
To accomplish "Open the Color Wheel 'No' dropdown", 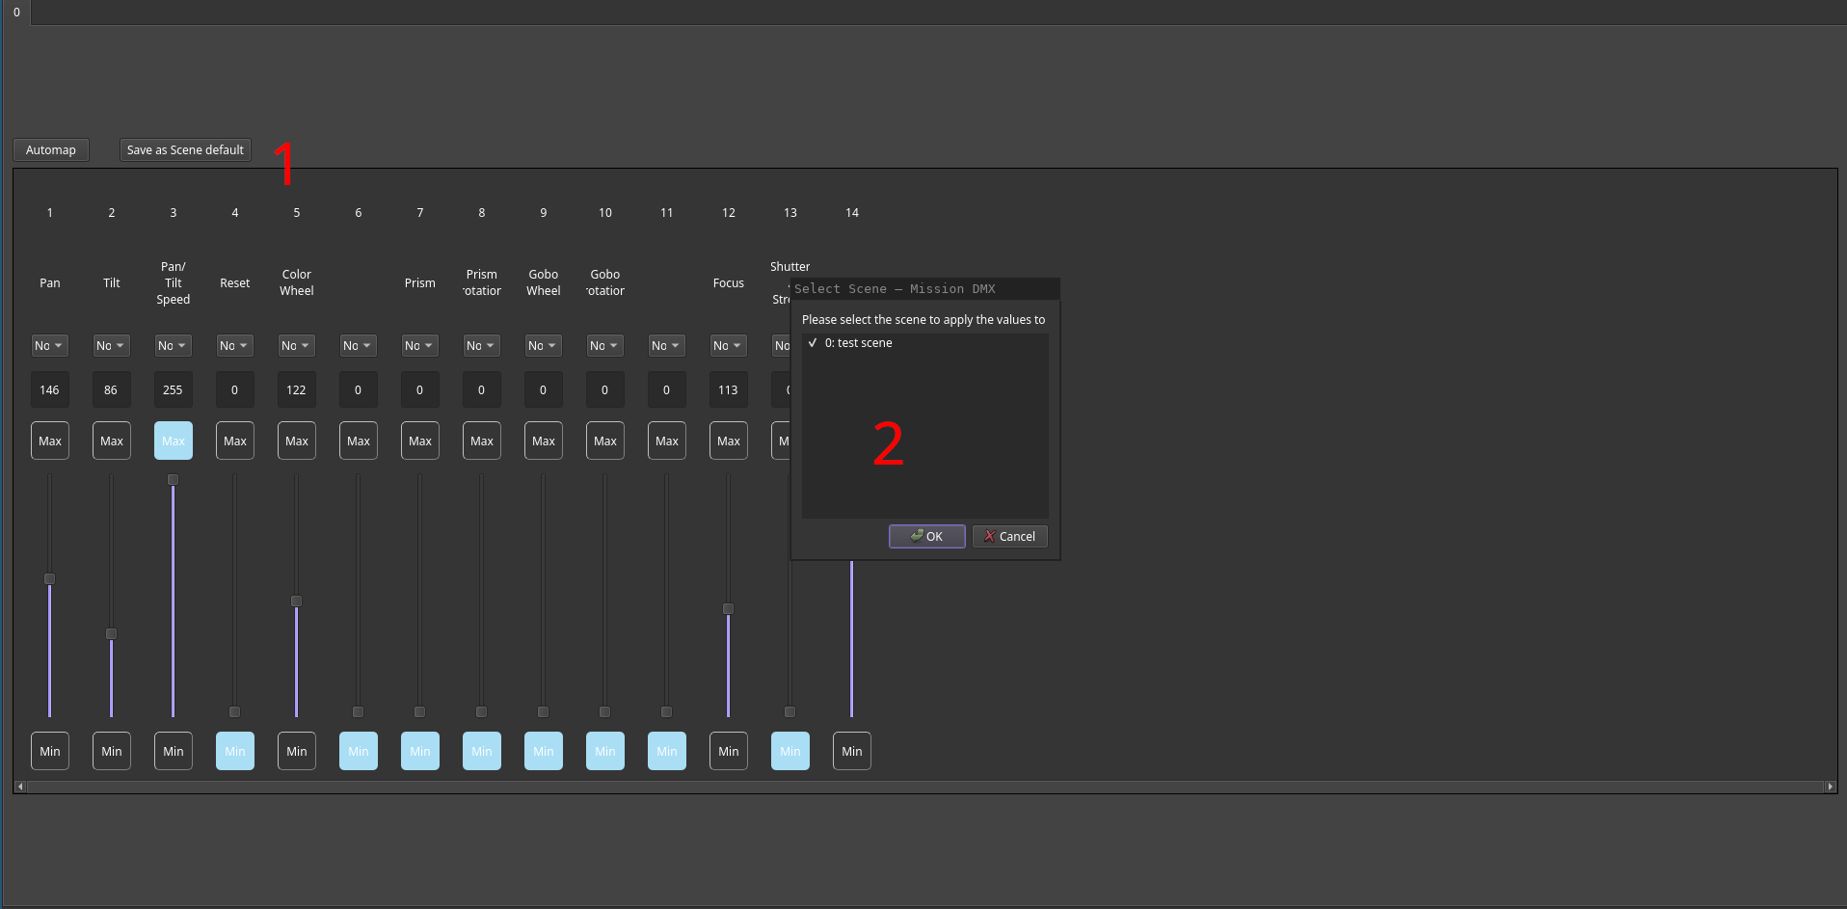I will coord(296,346).
